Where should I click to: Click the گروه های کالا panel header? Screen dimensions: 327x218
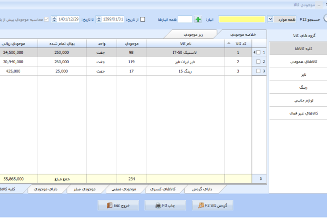pyautogui.click(x=304, y=35)
